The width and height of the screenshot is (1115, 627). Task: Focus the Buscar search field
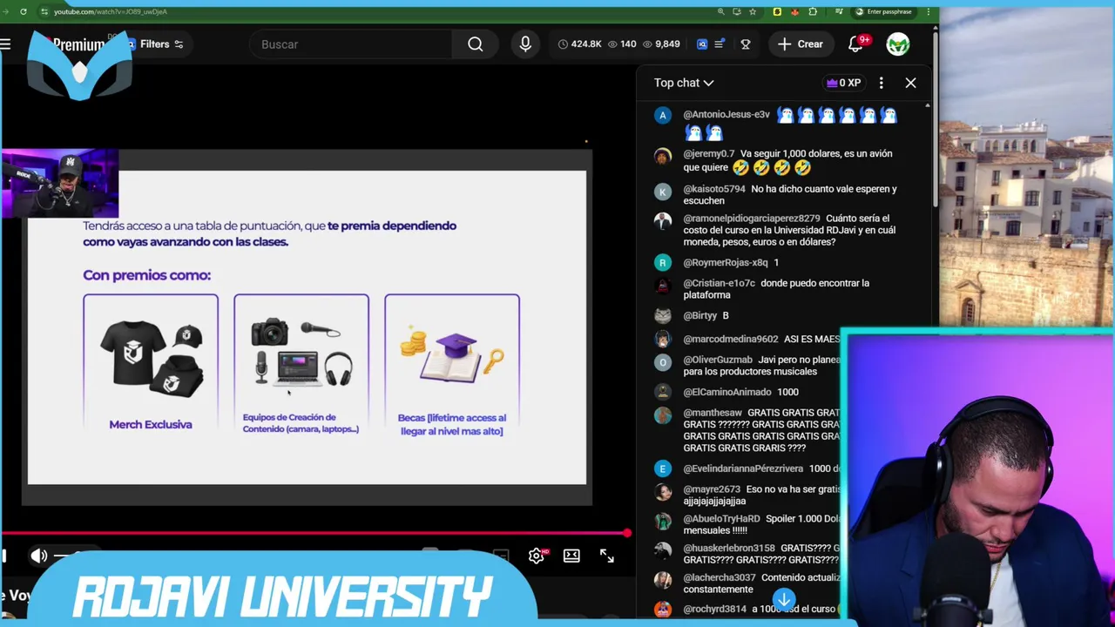point(350,44)
